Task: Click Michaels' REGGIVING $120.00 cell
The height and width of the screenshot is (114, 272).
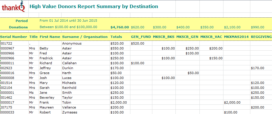Action: [258, 83]
